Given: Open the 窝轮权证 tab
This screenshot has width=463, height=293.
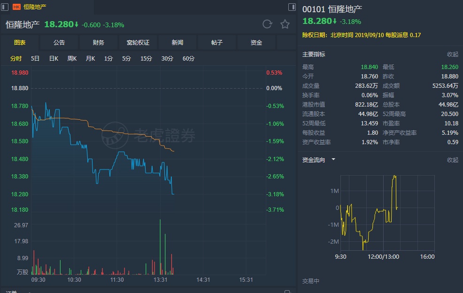Looking at the screenshot, I should 138,43.
